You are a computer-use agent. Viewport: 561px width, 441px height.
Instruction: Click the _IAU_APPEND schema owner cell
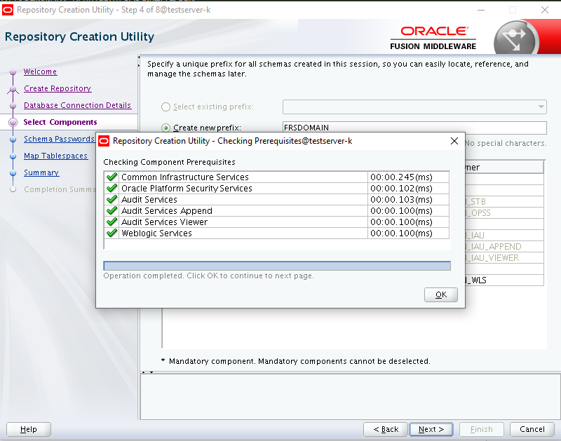point(504,246)
